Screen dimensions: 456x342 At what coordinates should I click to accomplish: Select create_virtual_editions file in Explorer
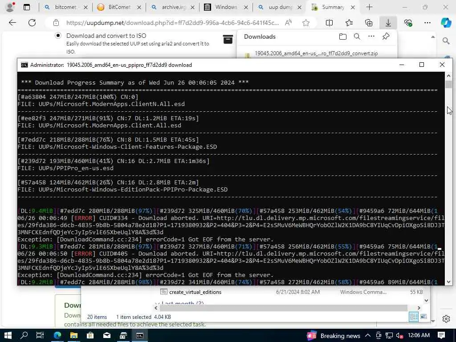195,292
